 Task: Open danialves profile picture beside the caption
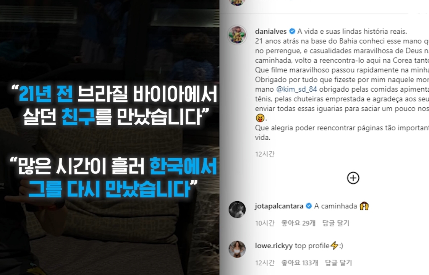[x=237, y=35]
